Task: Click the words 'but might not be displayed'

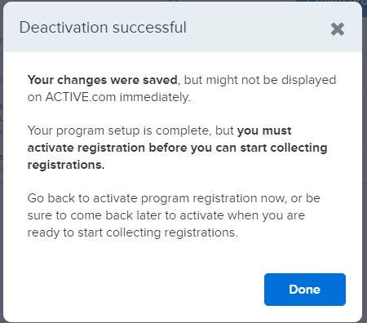Action: (x=260, y=80)
